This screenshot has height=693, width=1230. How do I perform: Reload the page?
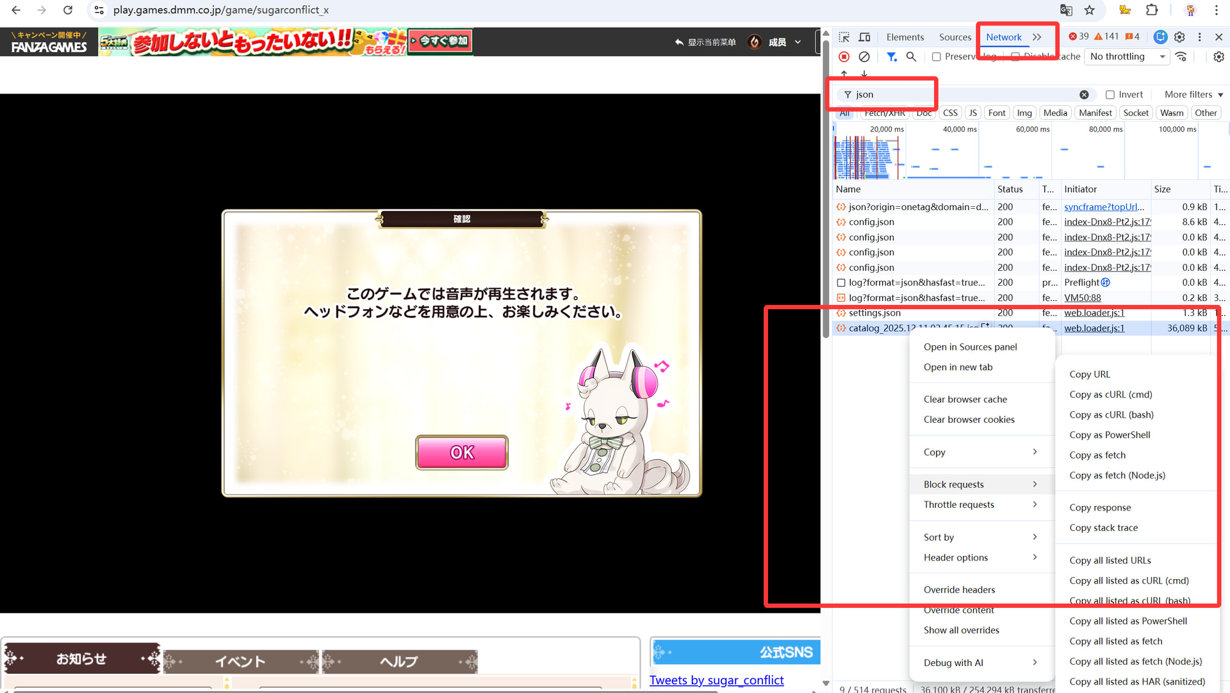point(68,10)
